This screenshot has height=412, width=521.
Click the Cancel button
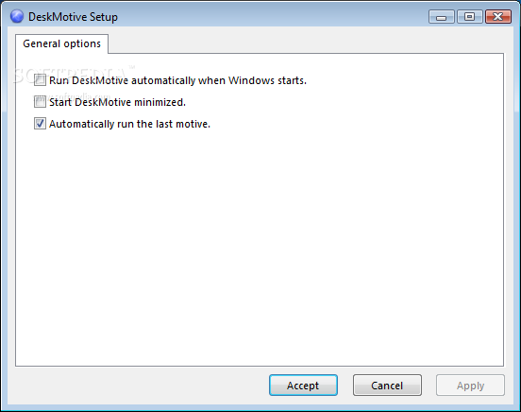pos(387,385)
